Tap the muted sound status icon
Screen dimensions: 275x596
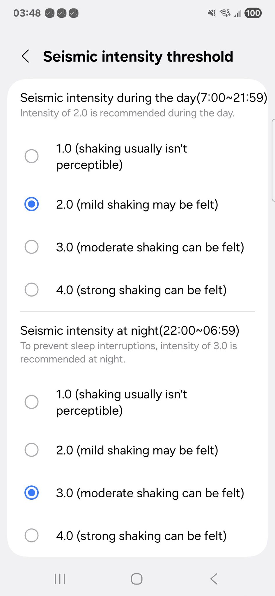point(212,13)
